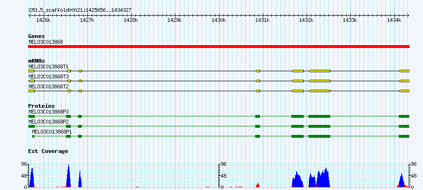
Task: Click T3's left-pointing arrow exon at the start
Action: tap(31, 81)
